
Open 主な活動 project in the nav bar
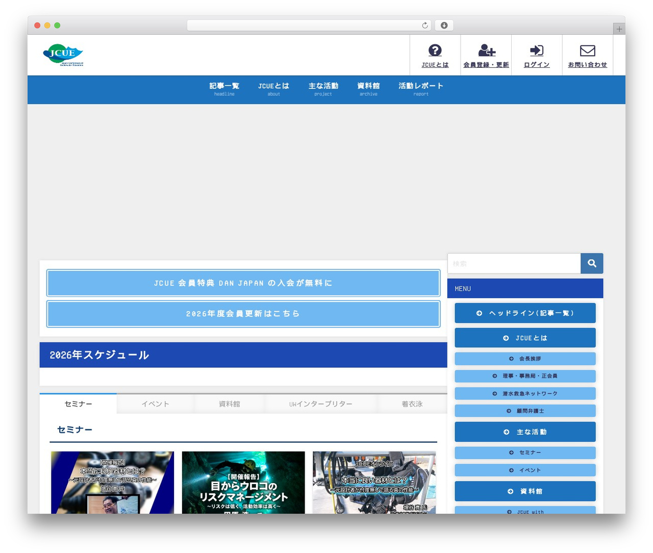[x=323, y=89]
